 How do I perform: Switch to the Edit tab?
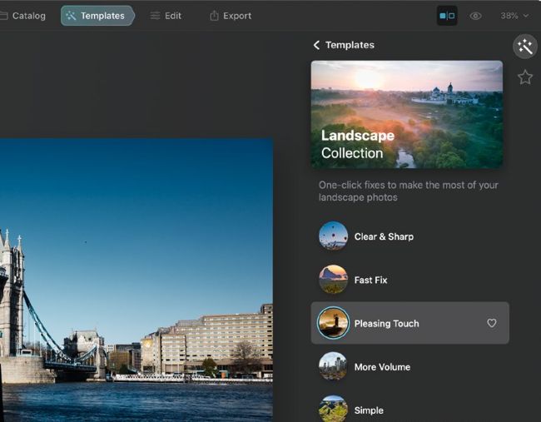166,16
